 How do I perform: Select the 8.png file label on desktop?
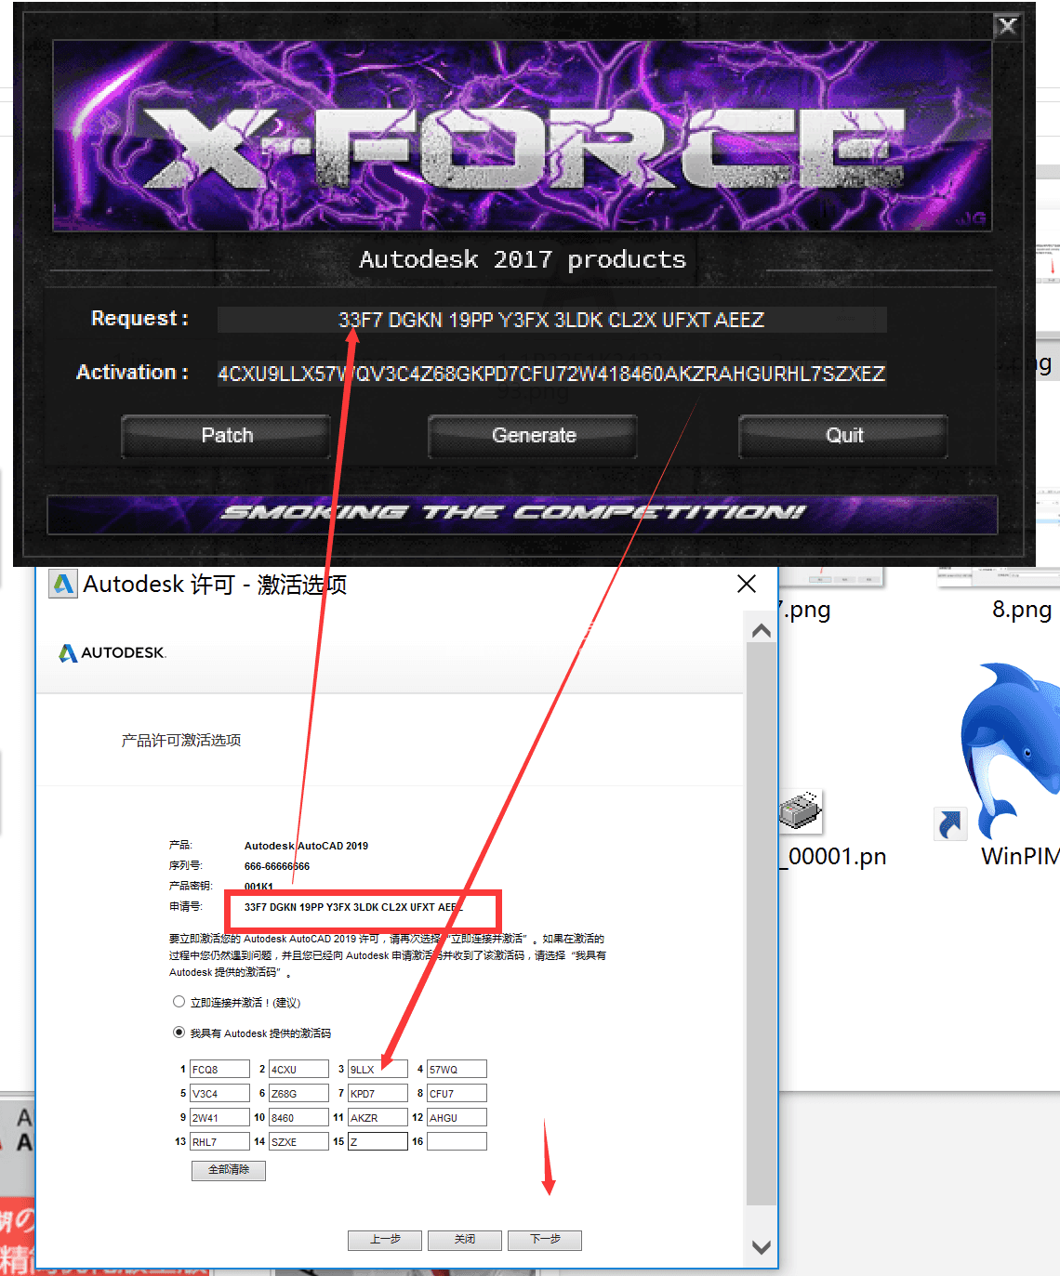pyautogui.click(x=1022, y=610)
